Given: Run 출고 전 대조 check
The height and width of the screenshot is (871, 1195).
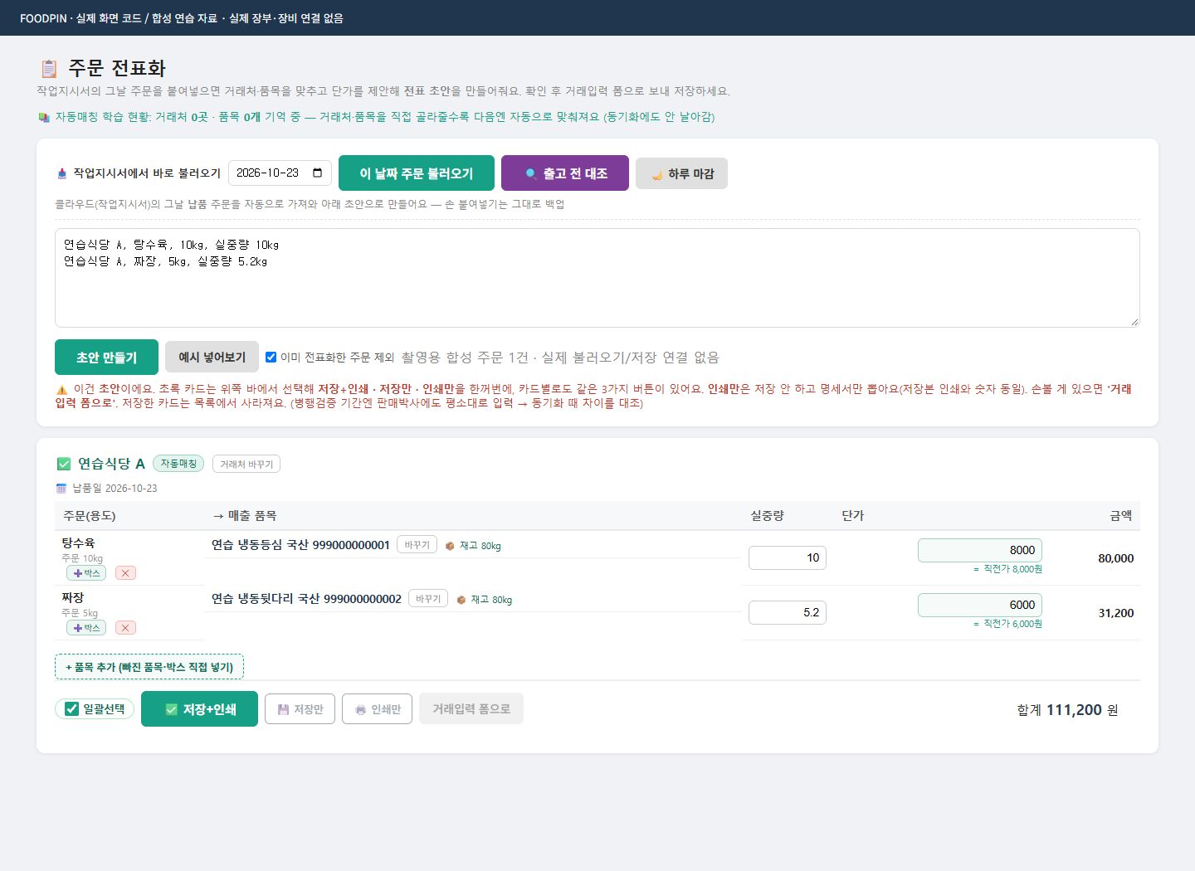Looking at the screenshot, I should click(x=565, y=173).
